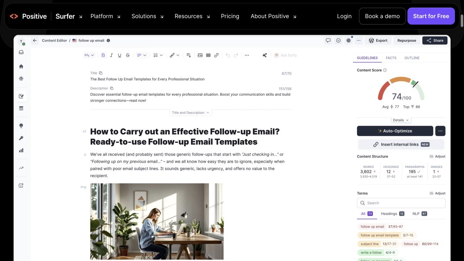Screen dimensions: 464x261
Task: Open the Home icon in the sidebar
Action: click(21, 66)
